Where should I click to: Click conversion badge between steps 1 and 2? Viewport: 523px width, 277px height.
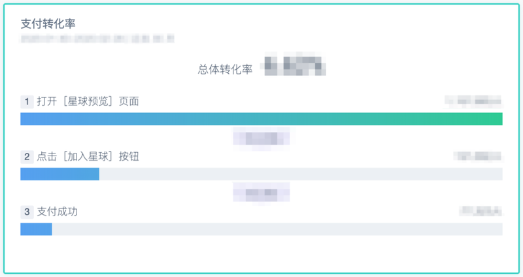click(261, 138)
